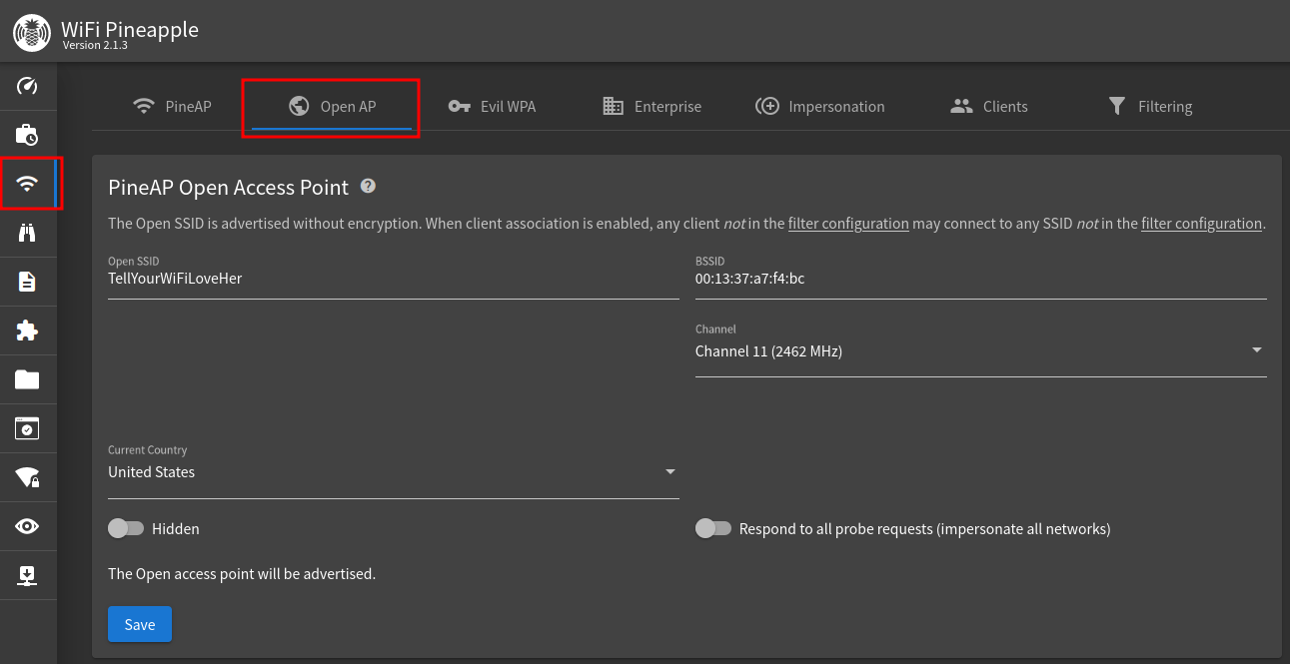The height and width of the screenshot is (664, 1290).
Task: Open Campaigns briefcase icon in sidebar
Action: click(x=28, y=135)
